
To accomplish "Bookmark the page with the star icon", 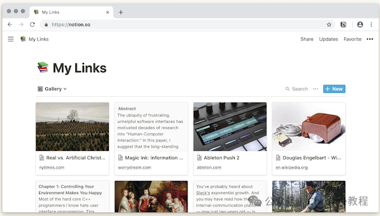I will [x=329, y=24].
